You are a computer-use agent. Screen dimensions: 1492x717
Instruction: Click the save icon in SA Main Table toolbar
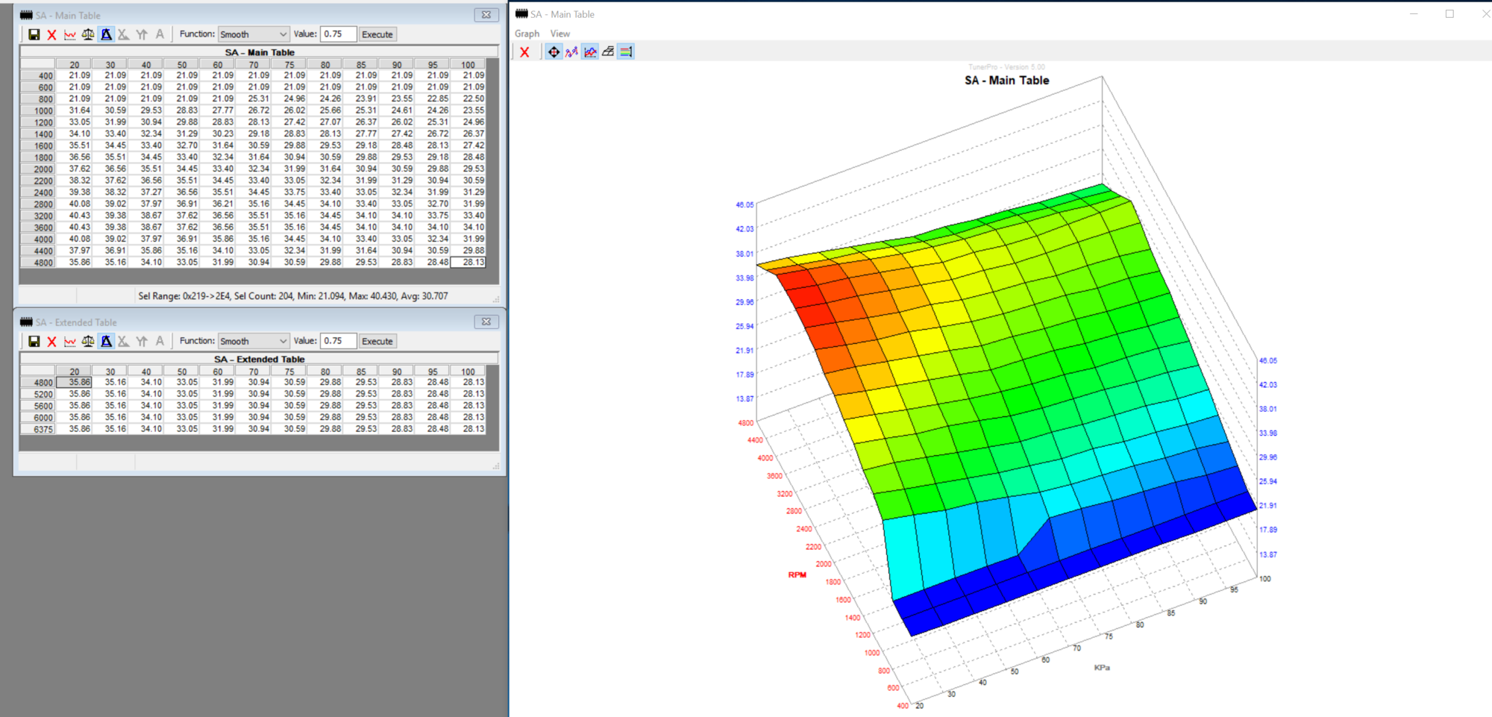[x=34, y=34]
